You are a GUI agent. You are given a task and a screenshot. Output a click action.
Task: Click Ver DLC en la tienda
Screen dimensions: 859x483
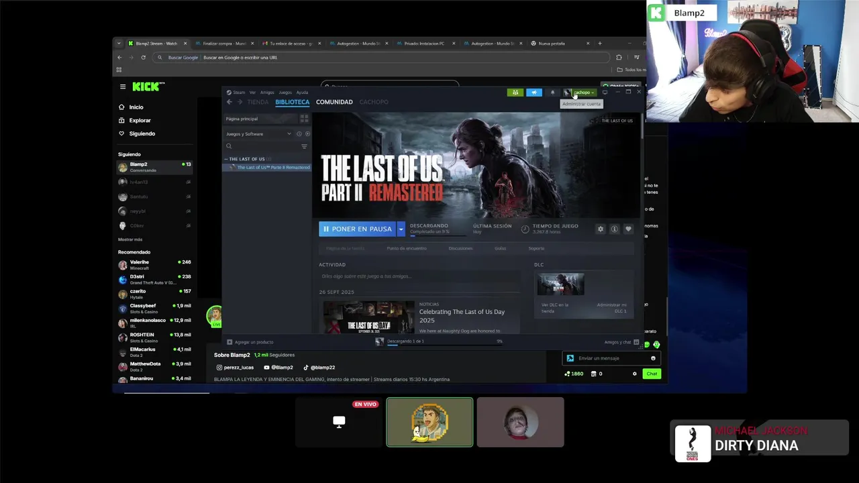(555, 308)
